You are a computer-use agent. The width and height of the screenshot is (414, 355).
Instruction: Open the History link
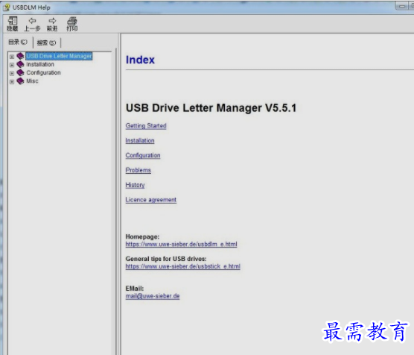click(x=135, y=185)
